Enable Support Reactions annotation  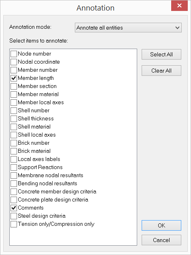[14, 167]
